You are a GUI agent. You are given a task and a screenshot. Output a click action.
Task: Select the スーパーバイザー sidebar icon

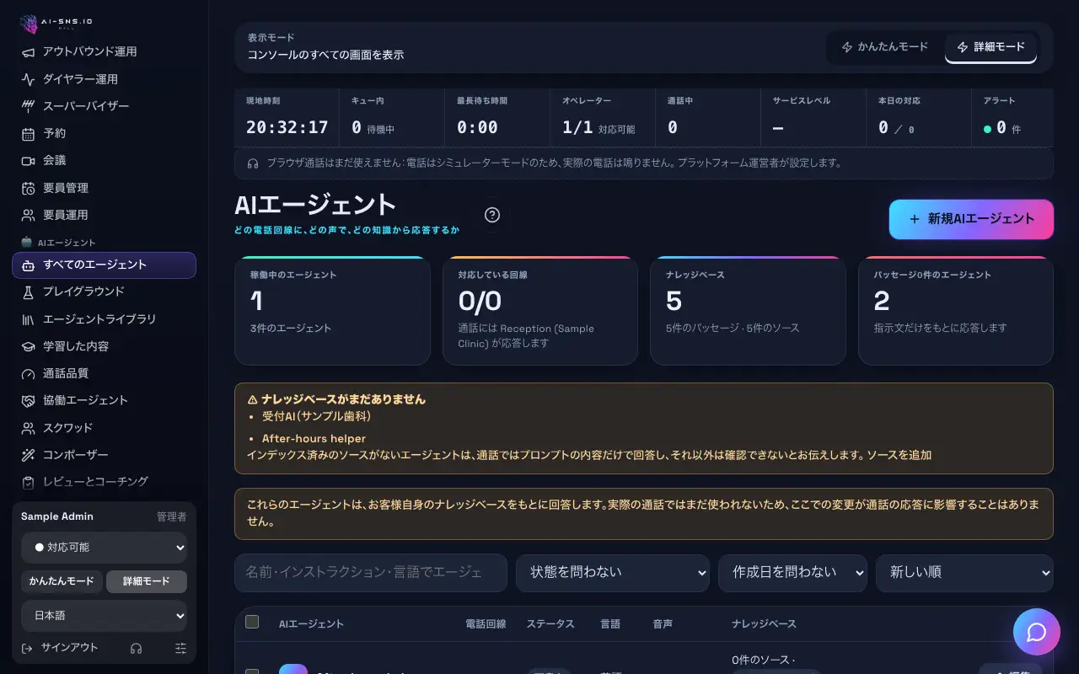coord(28,106)
